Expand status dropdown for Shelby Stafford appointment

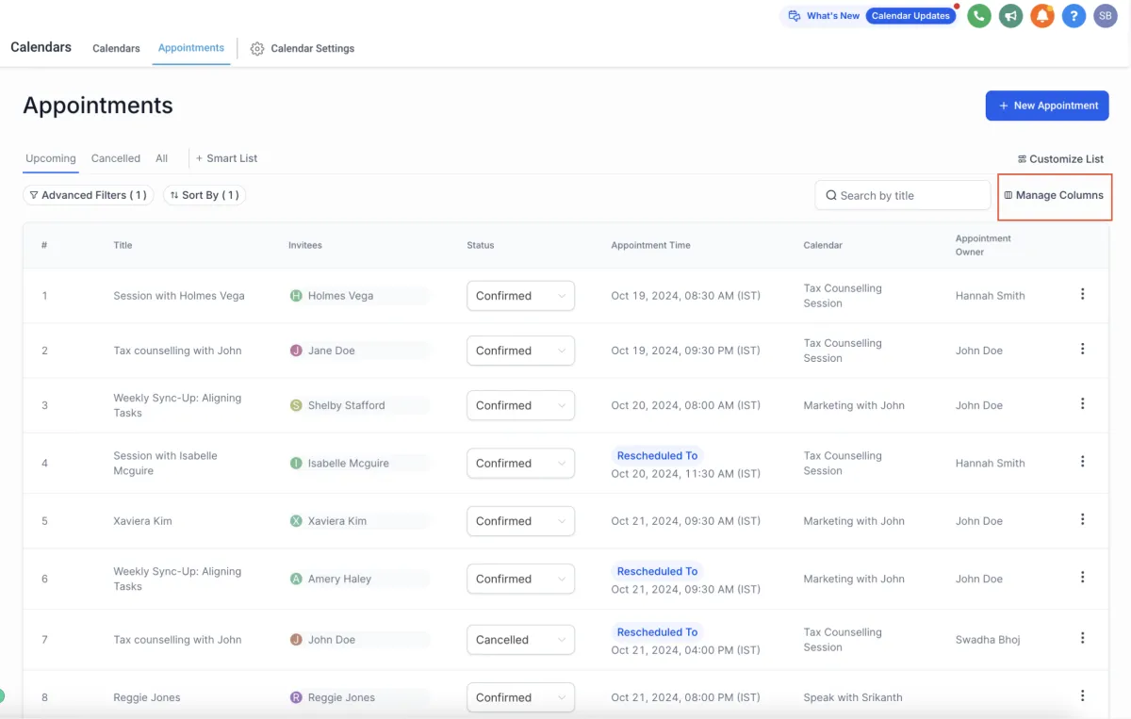point(520,405)
